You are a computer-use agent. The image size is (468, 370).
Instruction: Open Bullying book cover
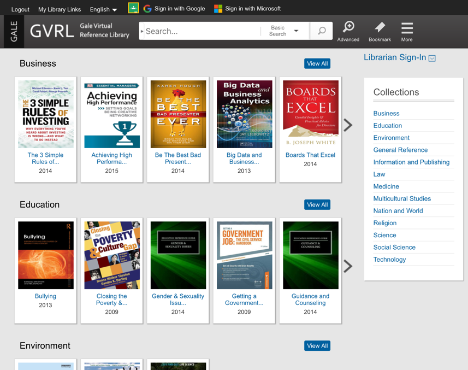pos(46,255)
